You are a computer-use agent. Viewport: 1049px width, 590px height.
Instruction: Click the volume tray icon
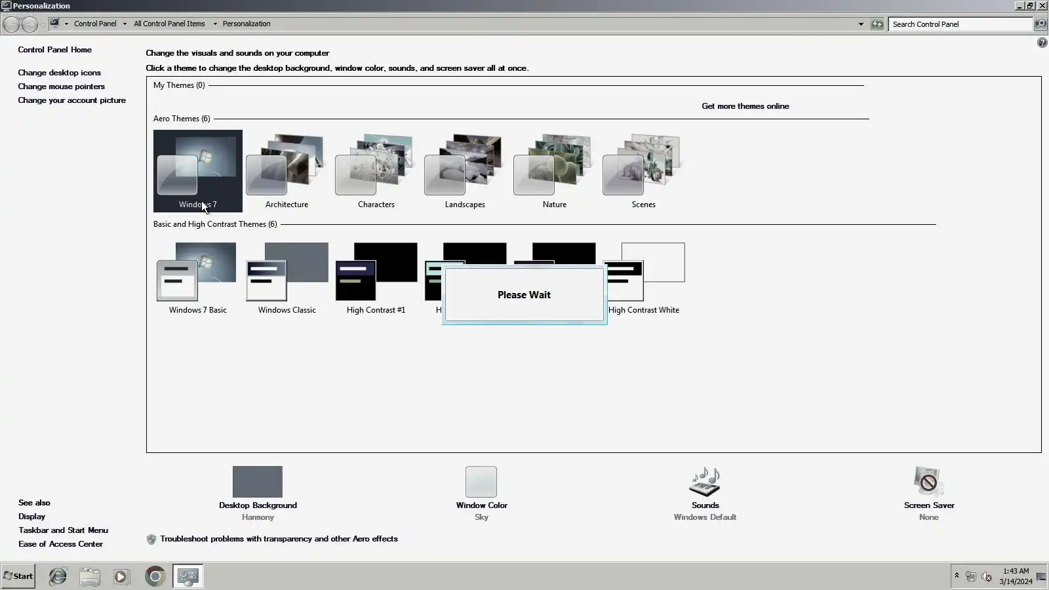point(987,577)
